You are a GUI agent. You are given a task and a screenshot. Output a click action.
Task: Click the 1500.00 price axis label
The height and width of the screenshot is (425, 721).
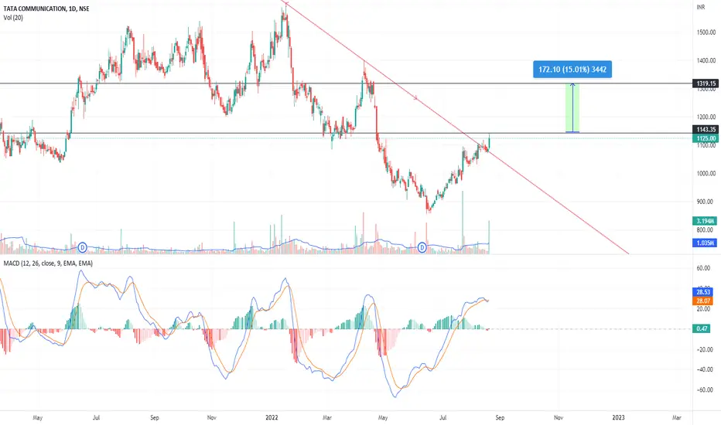[706, 32]
